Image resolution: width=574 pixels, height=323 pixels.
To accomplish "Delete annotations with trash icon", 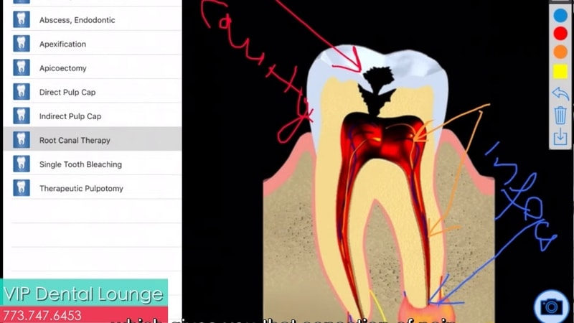I will coord(560,115).
